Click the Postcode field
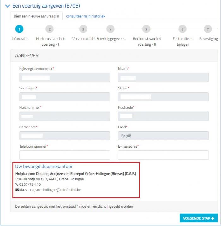 tap(163, 116)
